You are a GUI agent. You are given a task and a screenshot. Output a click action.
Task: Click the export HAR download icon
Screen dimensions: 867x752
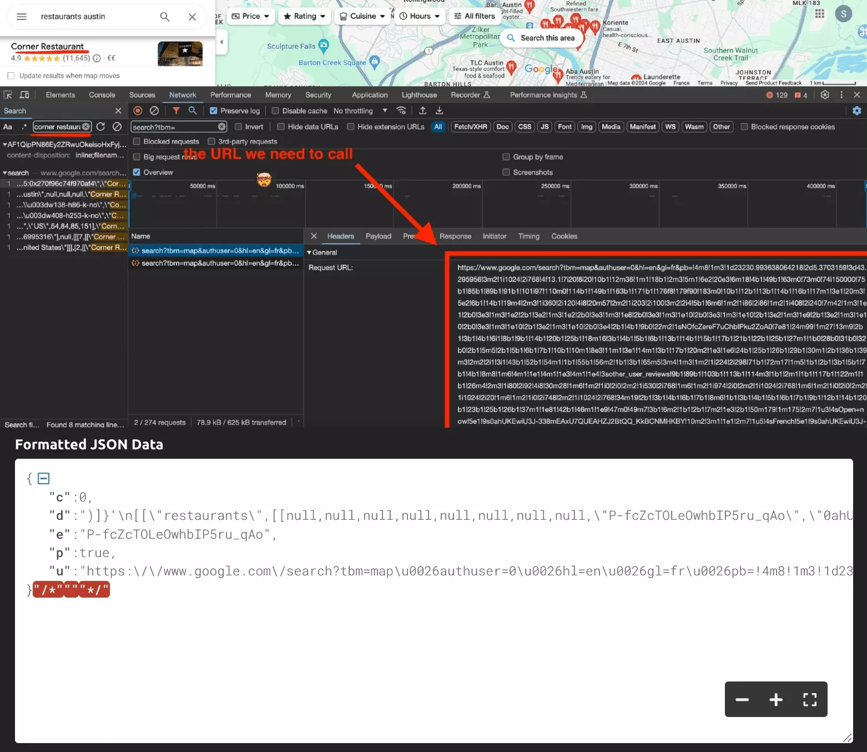click(x=439, y=111)
